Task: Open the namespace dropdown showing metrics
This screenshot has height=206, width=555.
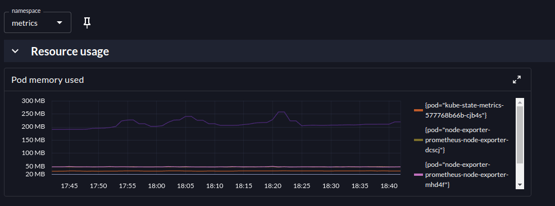Action: coord(38,22)
